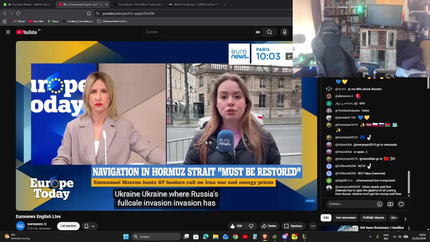Start voice search with the microphone icon
The width and height of the screenshot is (430, 242).
[285, 32]
